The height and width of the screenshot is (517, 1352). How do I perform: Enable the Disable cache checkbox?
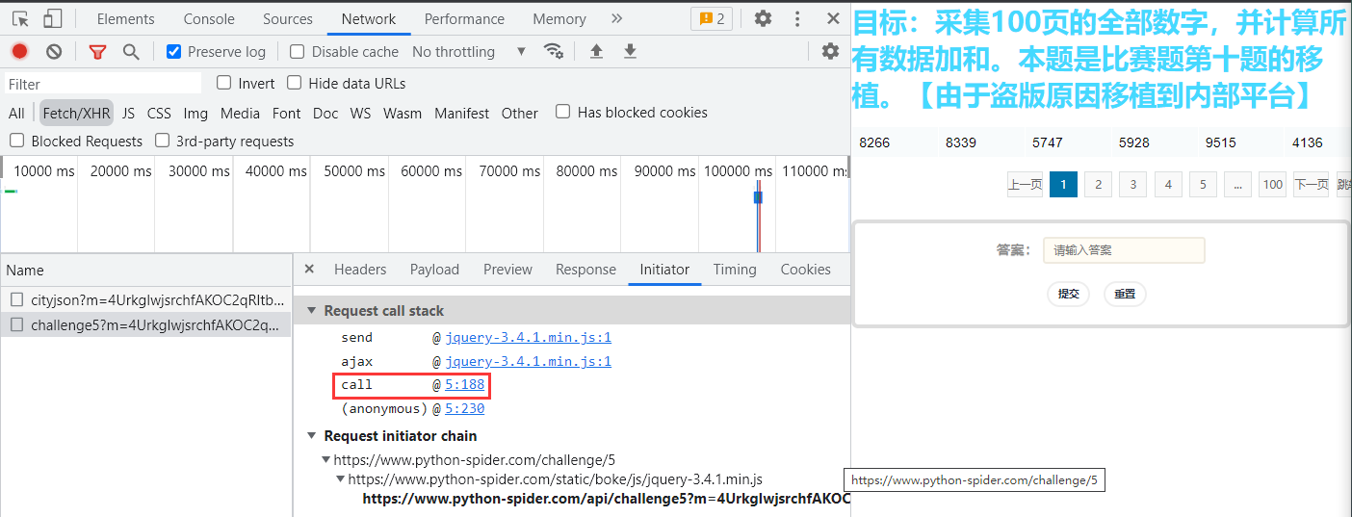pos(298,52)
